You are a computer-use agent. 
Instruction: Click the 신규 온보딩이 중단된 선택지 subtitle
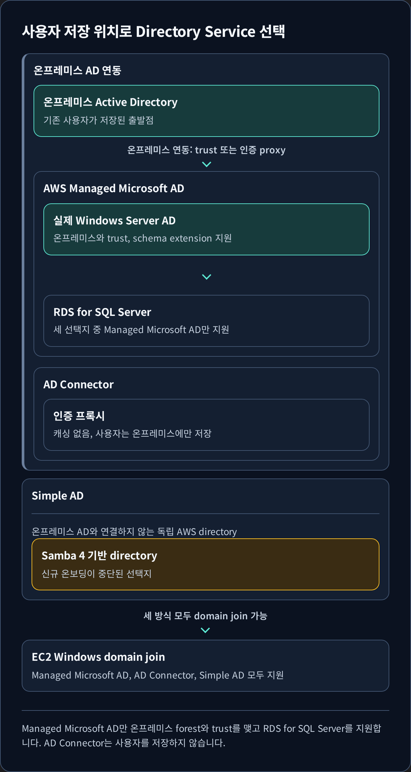(97, 574)
